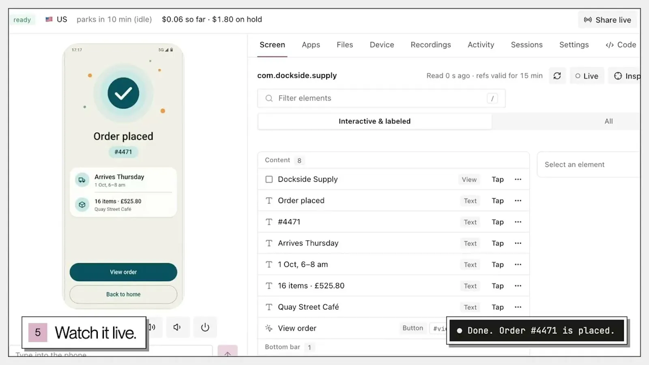Viewport: 649px width, 365px height.
Task: Select the #4471 text element row
Action: (393, 222)
